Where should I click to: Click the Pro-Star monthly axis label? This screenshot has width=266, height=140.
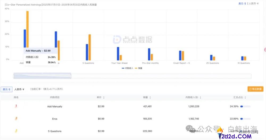tap(151, 63)
